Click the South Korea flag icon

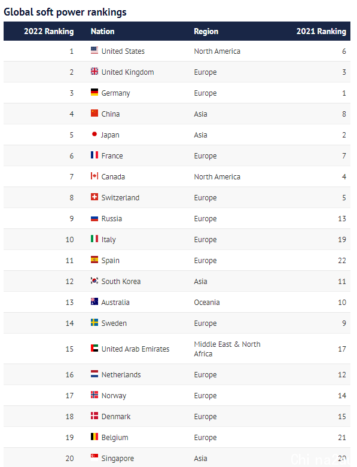point(94,280)
